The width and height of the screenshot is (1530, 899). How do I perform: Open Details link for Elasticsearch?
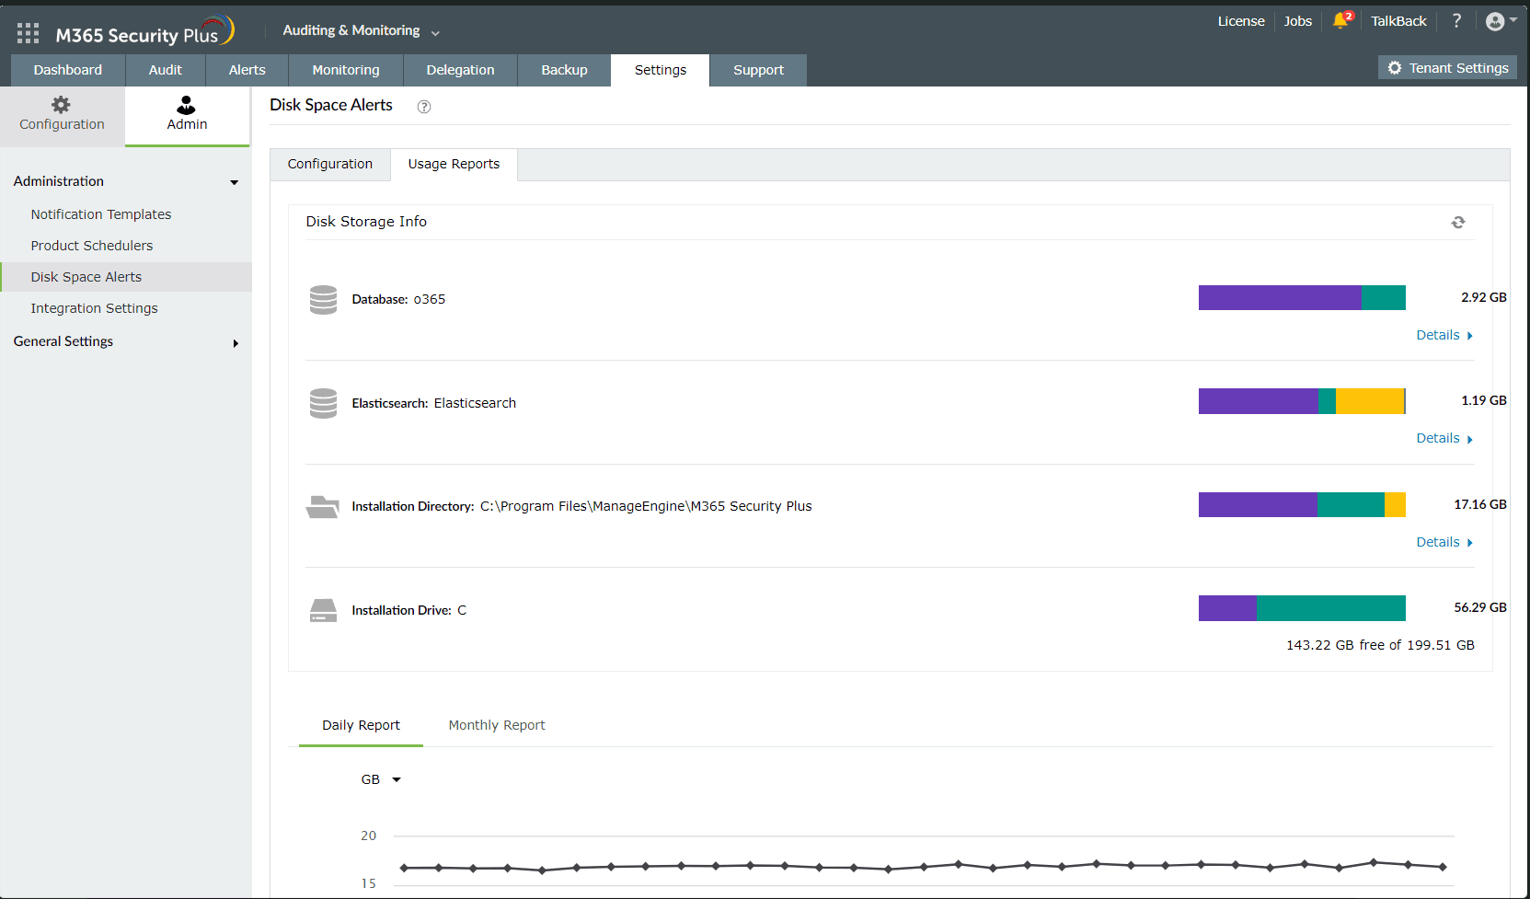tap(1444, 438)
